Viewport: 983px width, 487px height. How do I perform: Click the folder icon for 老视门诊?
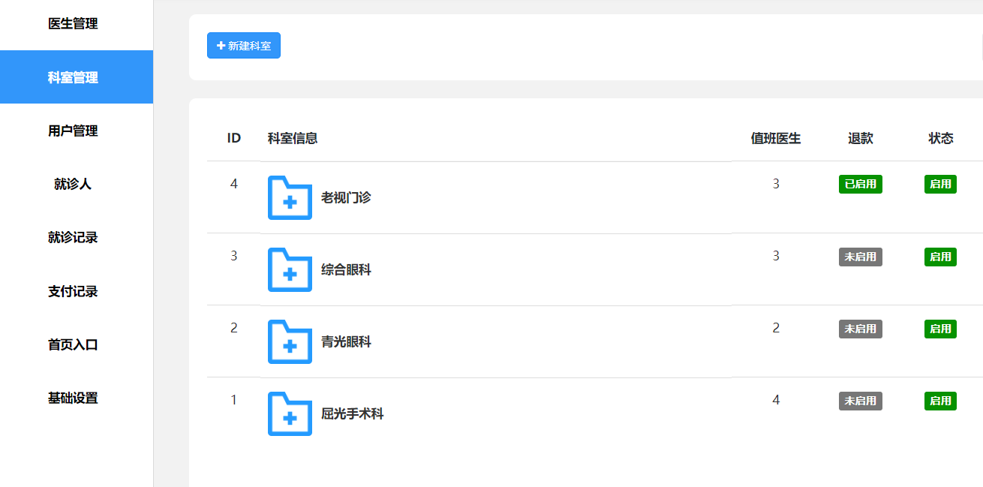290,197
